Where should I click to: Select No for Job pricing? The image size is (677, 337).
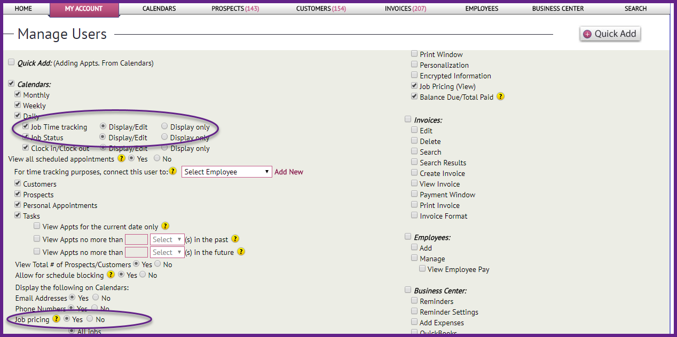coord(90,319)
